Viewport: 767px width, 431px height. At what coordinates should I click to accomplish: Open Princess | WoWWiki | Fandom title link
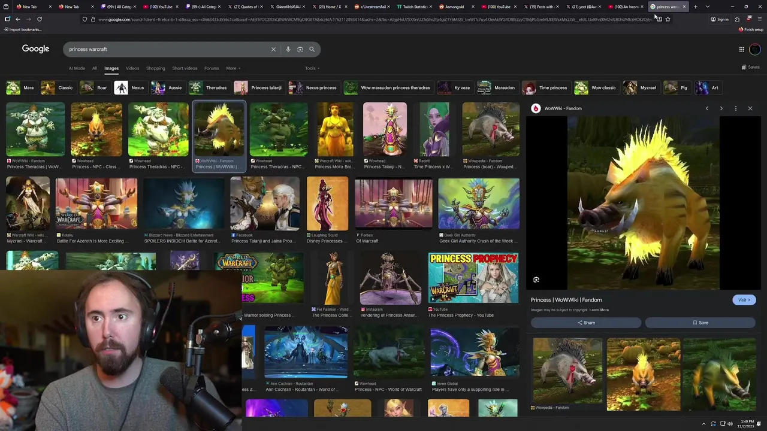[566, 300]
